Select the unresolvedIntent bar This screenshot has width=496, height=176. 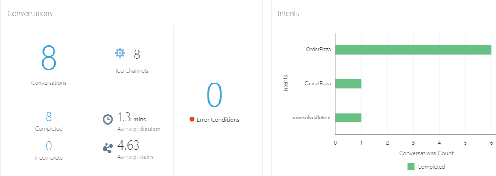pyautogui.click(x=348, y=118)
